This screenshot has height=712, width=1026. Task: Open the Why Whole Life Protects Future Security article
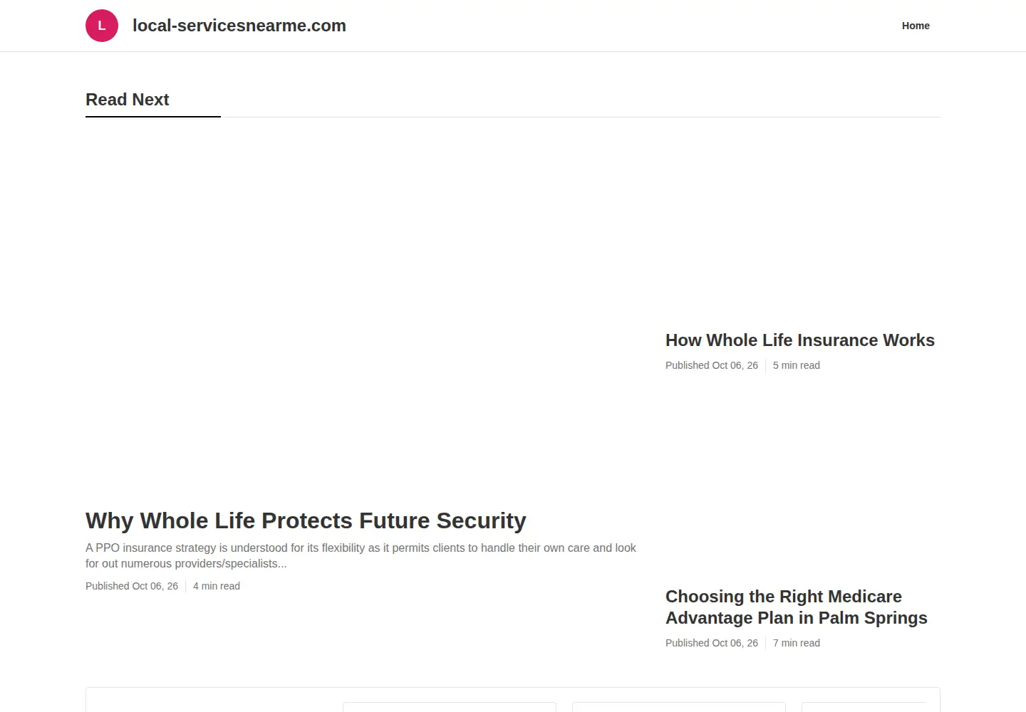point(306,520)
